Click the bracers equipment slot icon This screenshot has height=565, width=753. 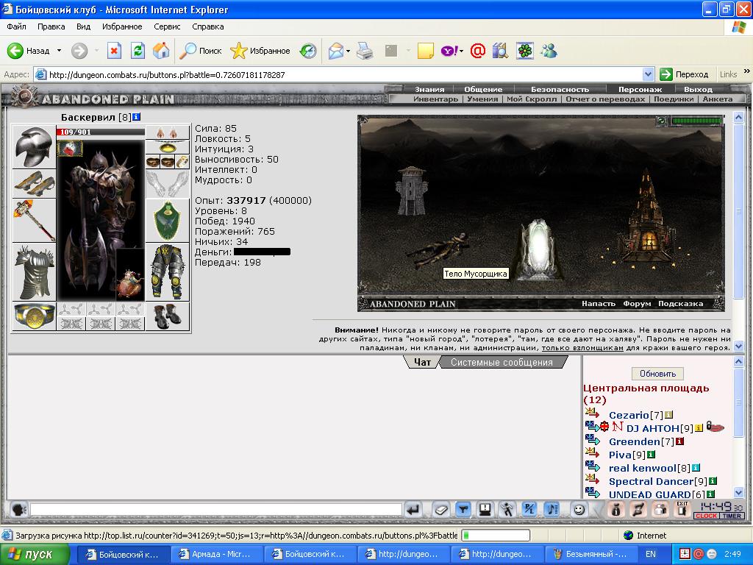tap(34, 183)
